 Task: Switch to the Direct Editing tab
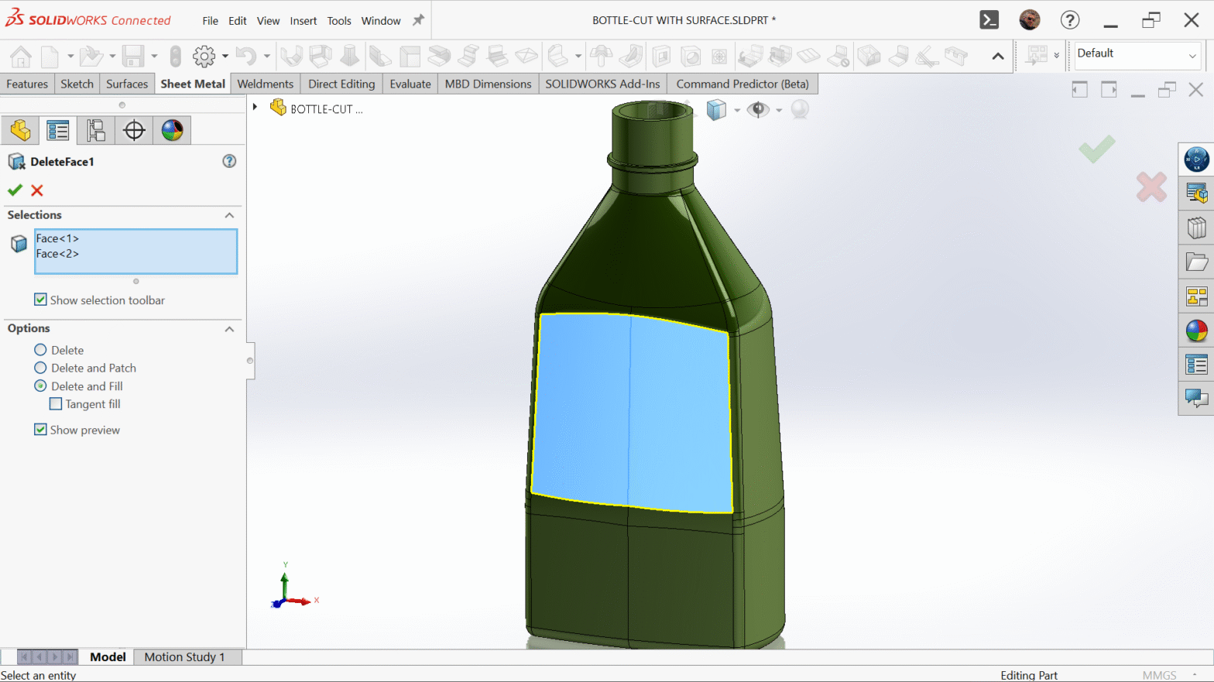tap(341, 84)
